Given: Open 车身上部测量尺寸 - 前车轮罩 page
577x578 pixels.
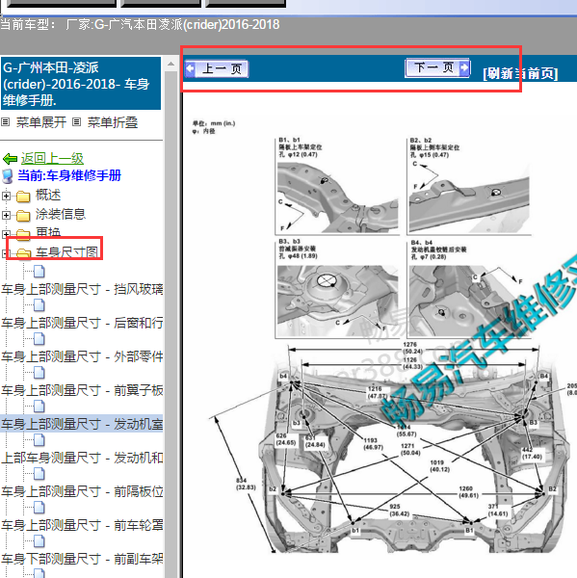Looking at the screenshot, I should click(x=82, y=526).
